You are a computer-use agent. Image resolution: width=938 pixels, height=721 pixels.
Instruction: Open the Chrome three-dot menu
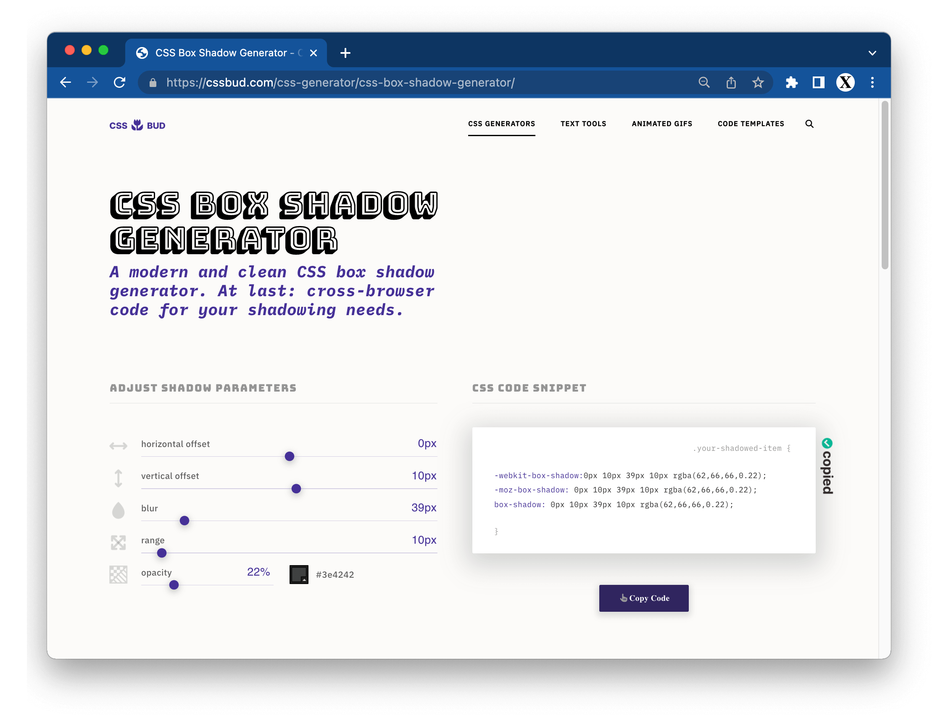tap(872, 82)
